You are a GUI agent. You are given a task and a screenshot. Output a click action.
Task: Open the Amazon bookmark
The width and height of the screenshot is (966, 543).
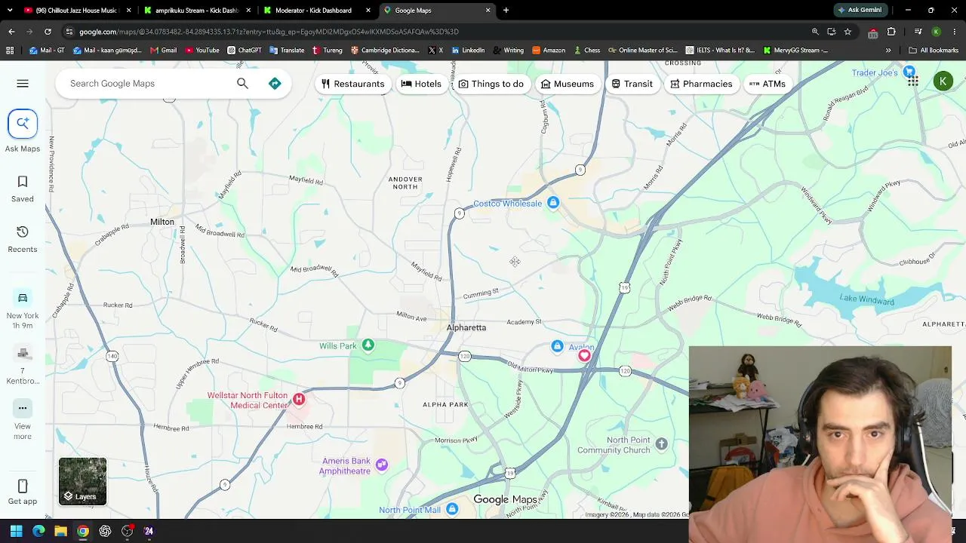pos(549,51)
